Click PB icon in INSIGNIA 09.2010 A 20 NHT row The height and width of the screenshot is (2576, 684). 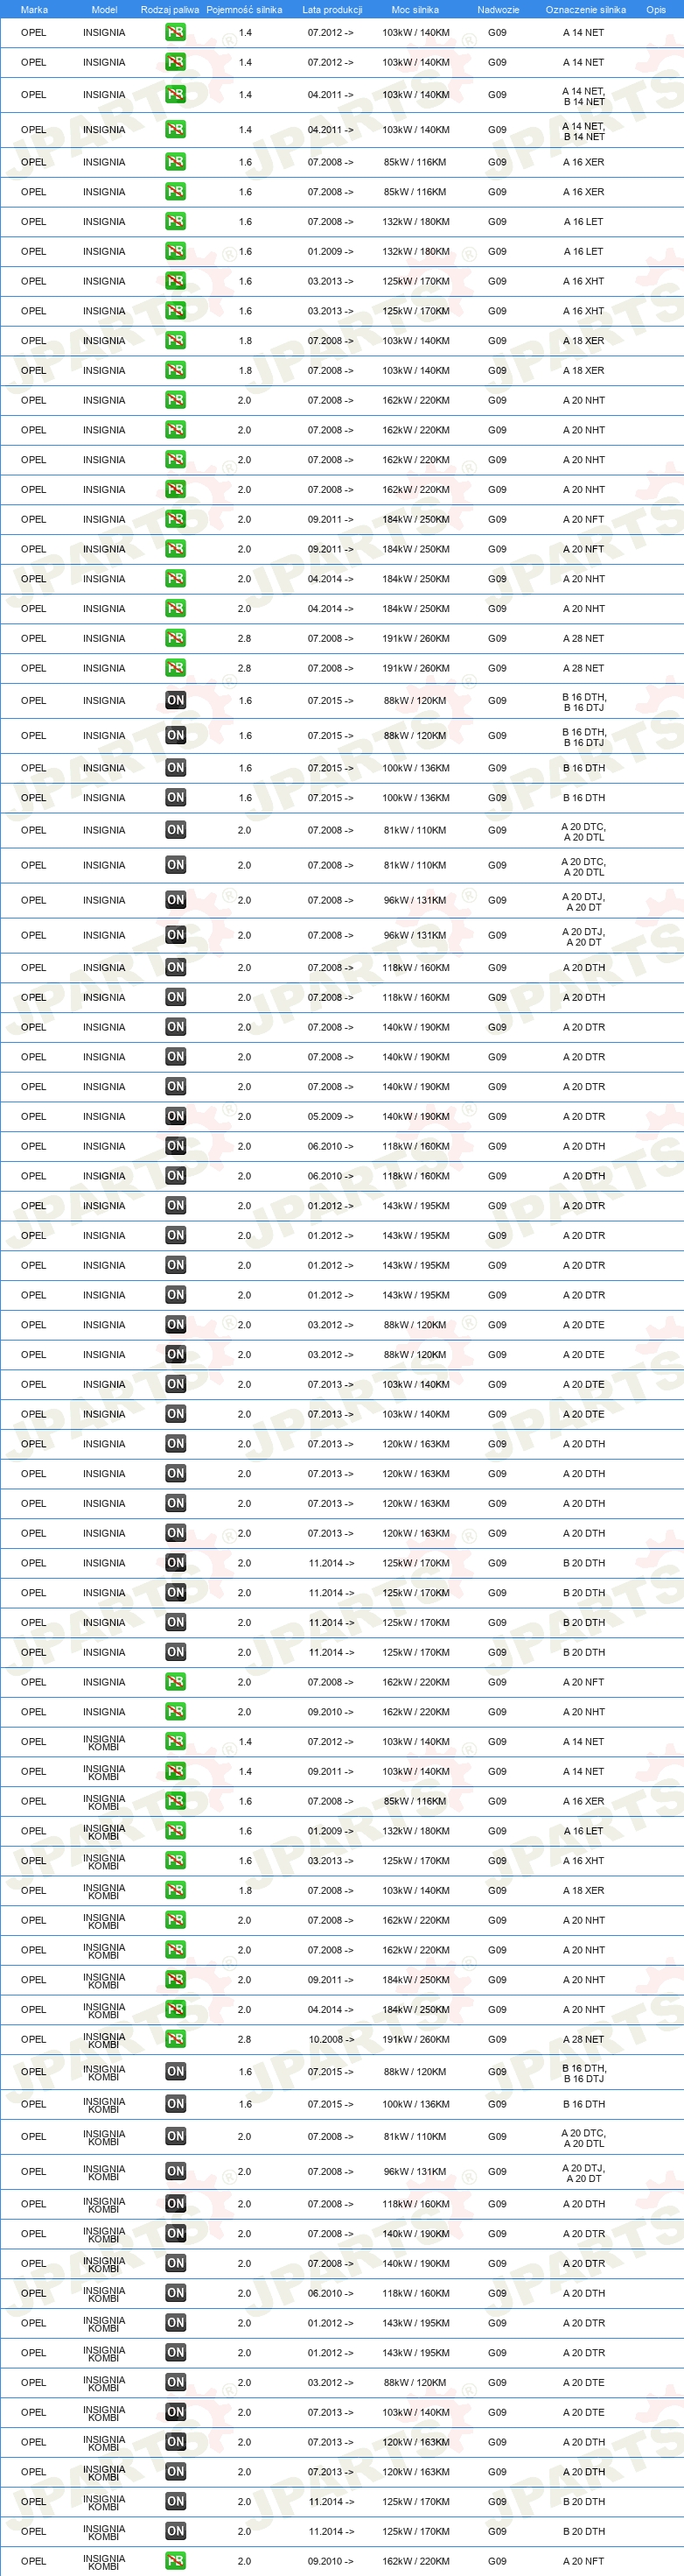[x=175, y=1711]
